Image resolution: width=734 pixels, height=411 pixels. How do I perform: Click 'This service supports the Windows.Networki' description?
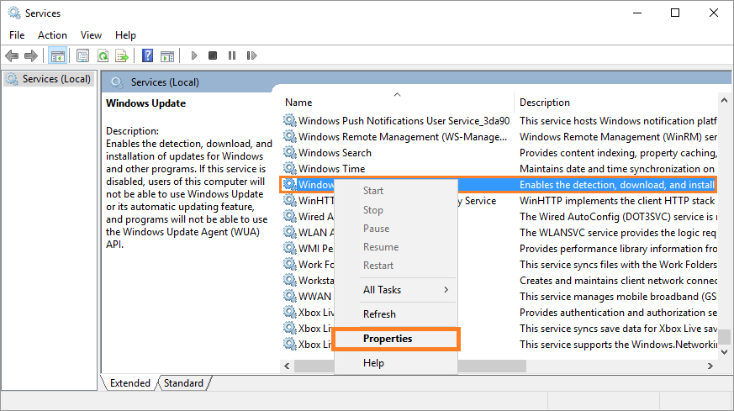pyautogui.click(x=618, y=344)
